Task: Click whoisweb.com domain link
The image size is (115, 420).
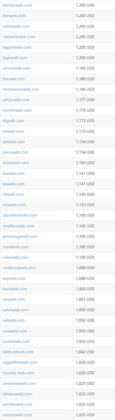Action: coord(16,100)
